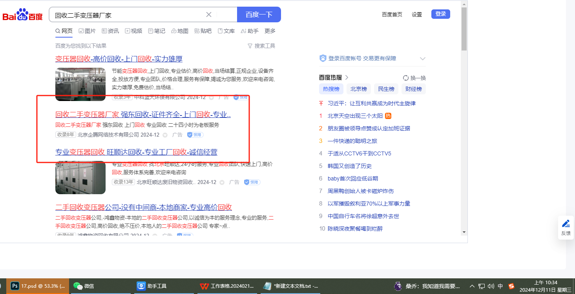Open the 反馈 feedback pencil icon
The width and height of the screenshot is (575, 294).
[566, 224]
